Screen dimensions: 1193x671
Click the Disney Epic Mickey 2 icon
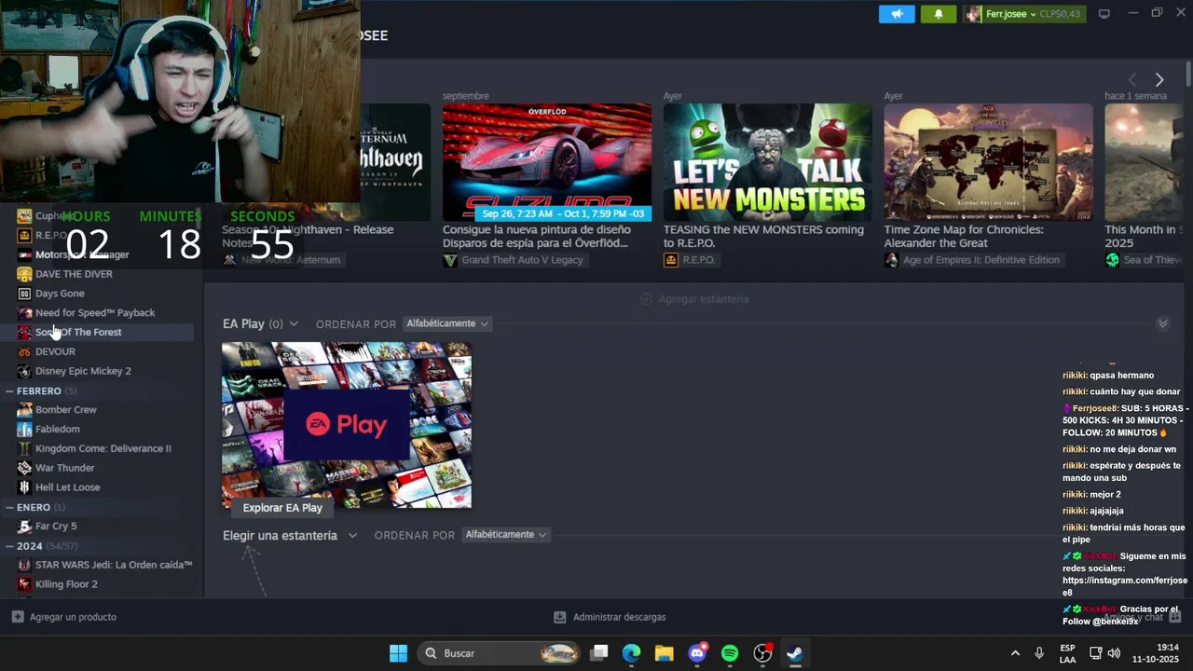(25, 371)
